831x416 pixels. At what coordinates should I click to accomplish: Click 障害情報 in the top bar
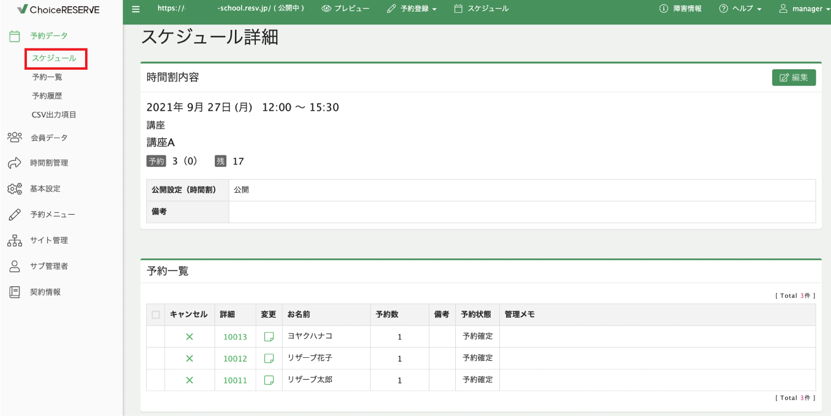click(x=687, y=9)
